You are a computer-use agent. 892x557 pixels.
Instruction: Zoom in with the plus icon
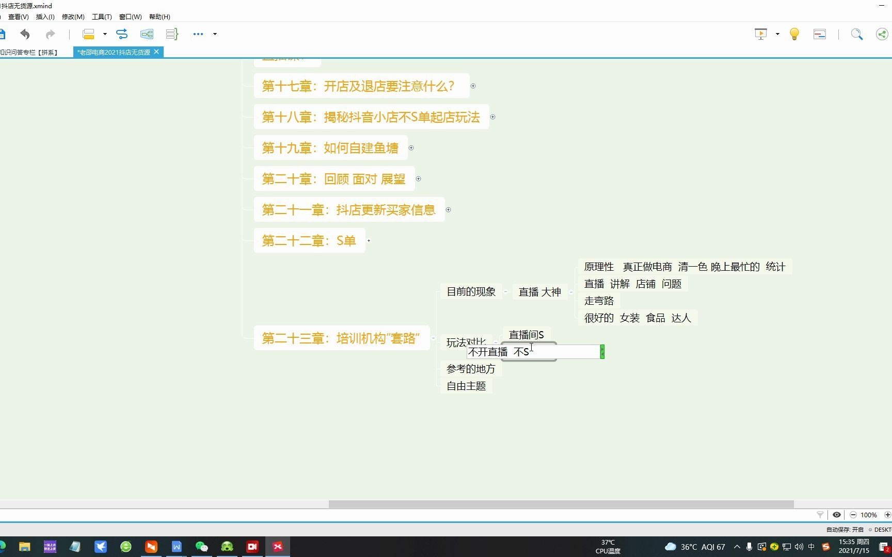click(x=887, y=515)
